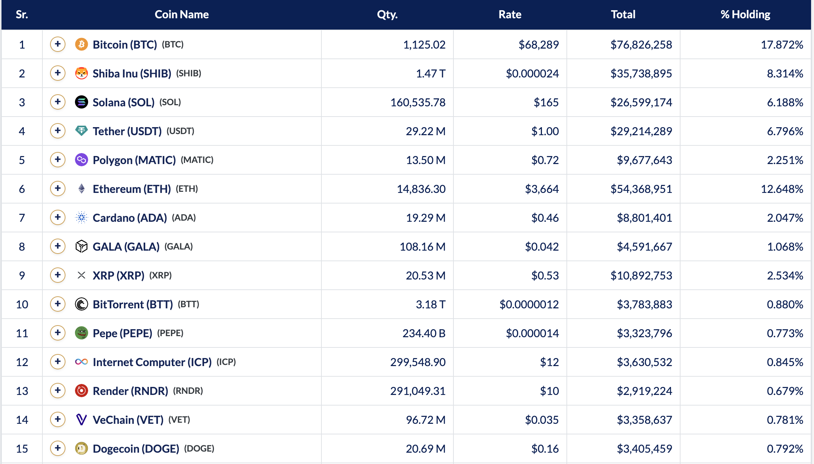Click the XRP logo icon
The height and width of the screenshot is (464, 814).
[82, 275]
